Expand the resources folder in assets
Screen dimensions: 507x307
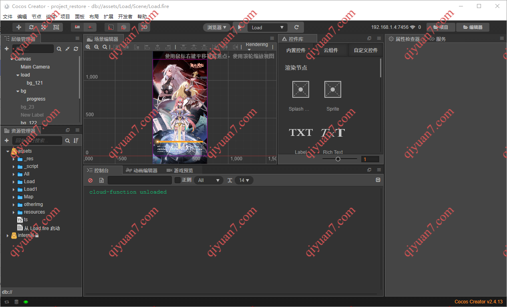pyautogui.click(x=14, y=212)
